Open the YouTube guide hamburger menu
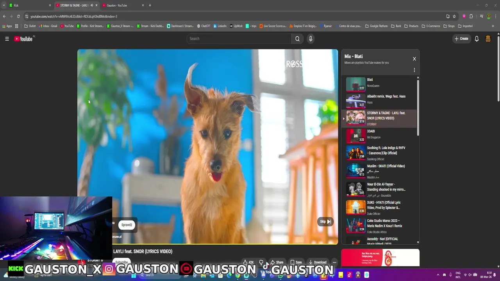Image resolution: width=500 pixels, height=281 pixels. pos(7,39)
